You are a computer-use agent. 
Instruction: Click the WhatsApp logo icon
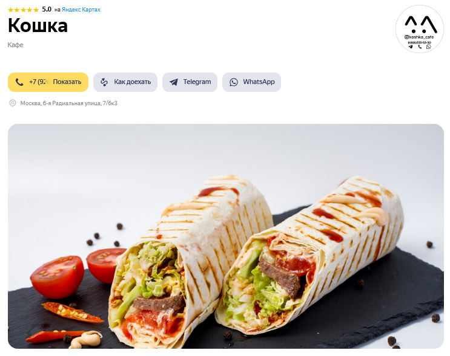click(234, 82)
